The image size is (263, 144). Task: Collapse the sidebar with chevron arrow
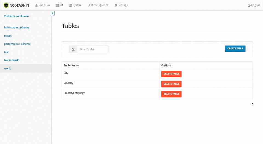click(53, 13)
